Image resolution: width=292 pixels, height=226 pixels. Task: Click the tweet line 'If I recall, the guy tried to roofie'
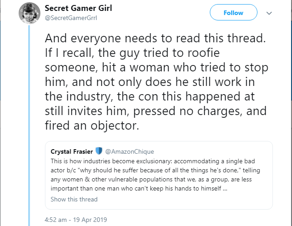point(133,53)
